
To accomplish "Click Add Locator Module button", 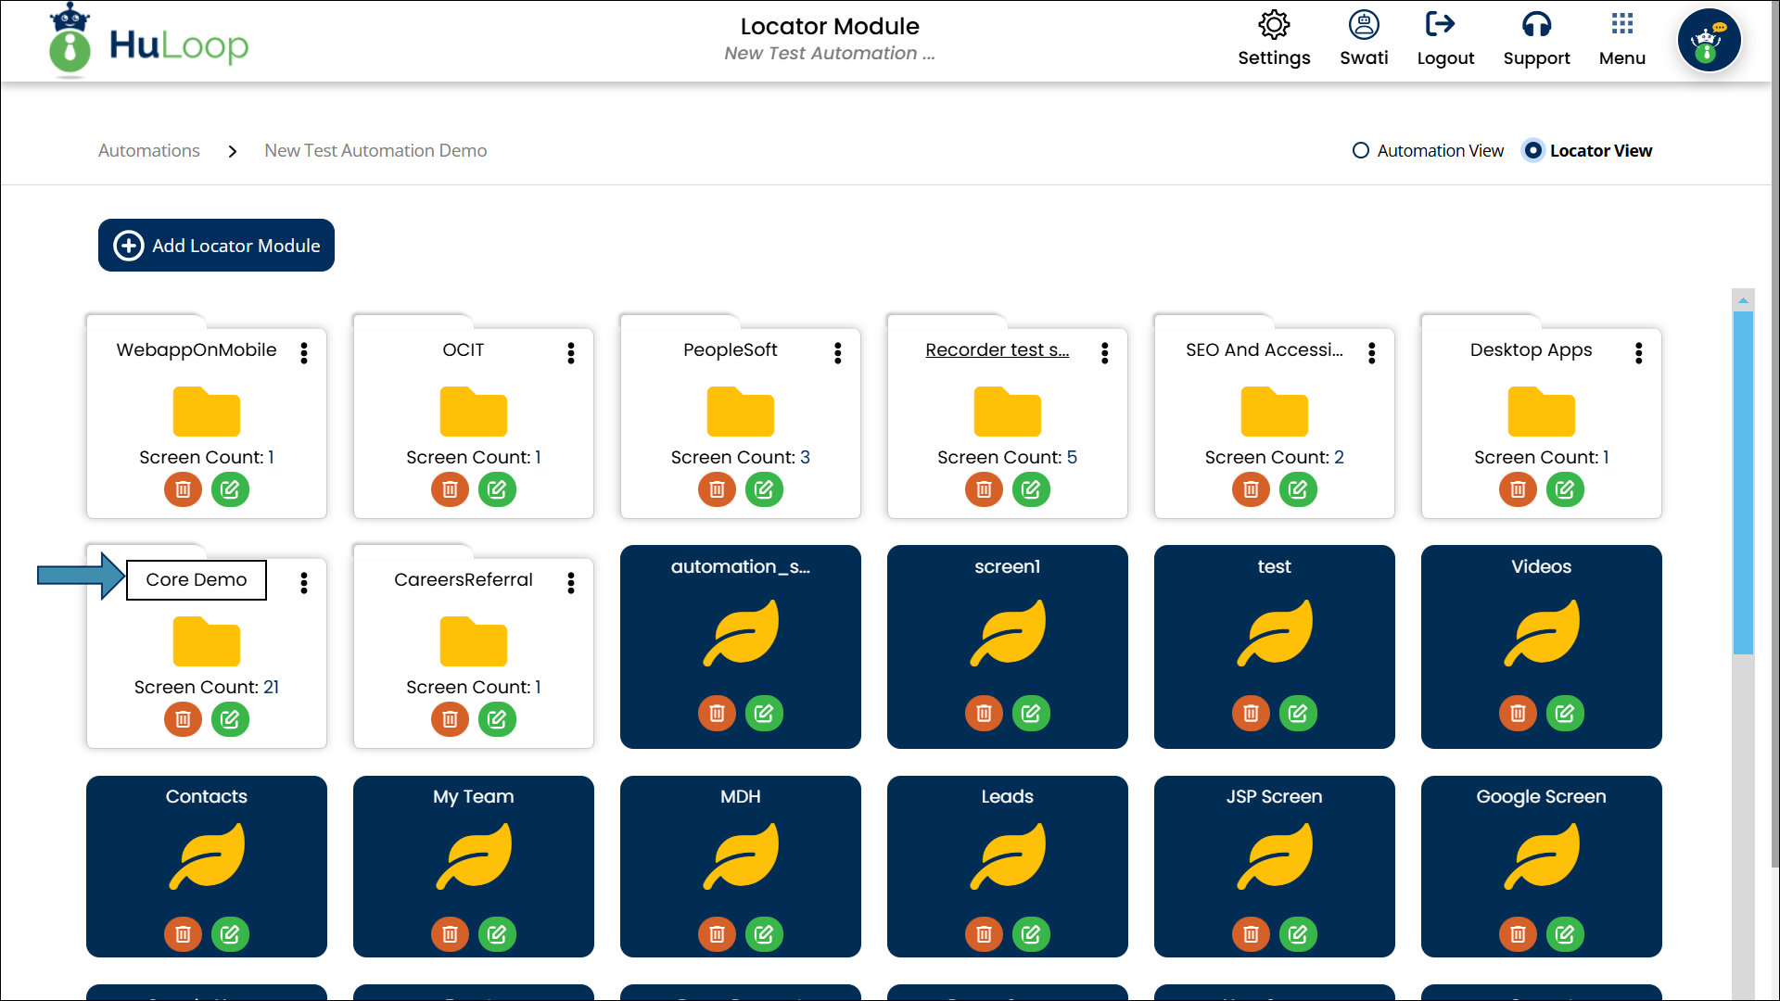I will 216,246.
